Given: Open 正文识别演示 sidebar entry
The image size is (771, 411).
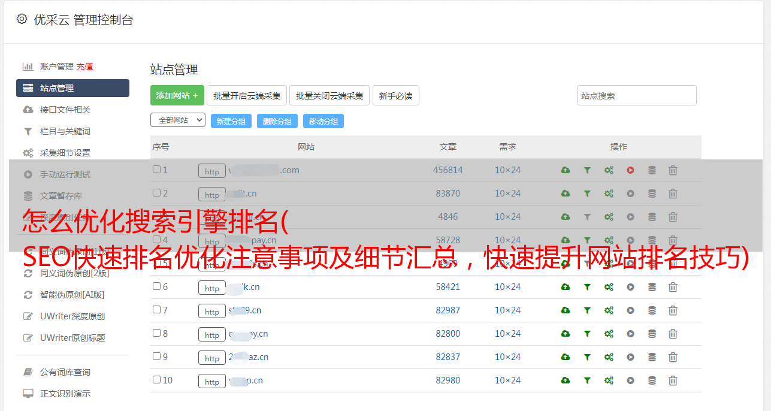Looking at the screenshot, I should point(65,394).
